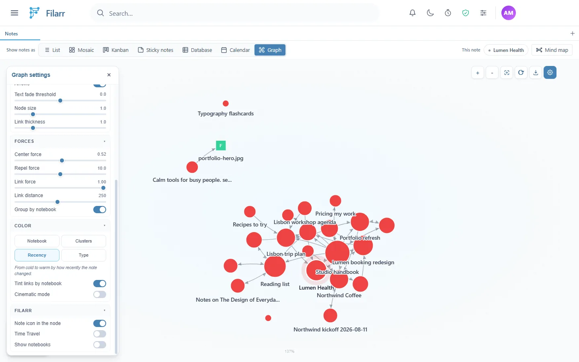Adjust the Repel force slider
This screenshot has height=362, width=579.
tap(60, 174)
